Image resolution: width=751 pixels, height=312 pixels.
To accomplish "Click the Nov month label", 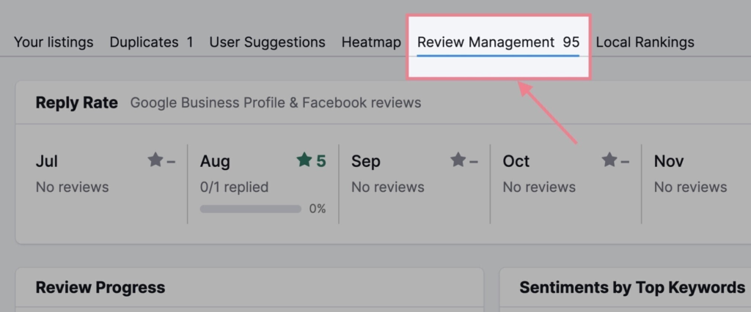I will click(669, 161).
